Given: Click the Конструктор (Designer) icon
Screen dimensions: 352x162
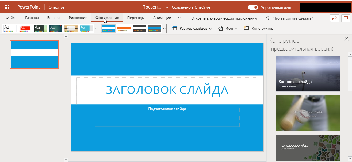Looking at the screenshot, I should [x=246, y=28].
